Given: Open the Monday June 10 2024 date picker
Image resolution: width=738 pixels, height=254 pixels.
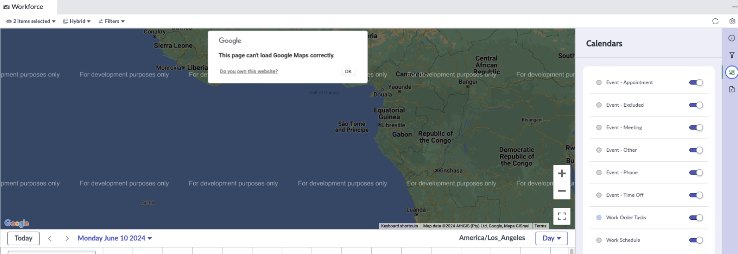Looking at the screenshot, I should click(x=115, y=238).
